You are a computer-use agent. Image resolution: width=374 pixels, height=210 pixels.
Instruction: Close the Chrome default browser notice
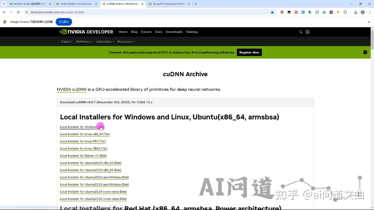(369, 22)
